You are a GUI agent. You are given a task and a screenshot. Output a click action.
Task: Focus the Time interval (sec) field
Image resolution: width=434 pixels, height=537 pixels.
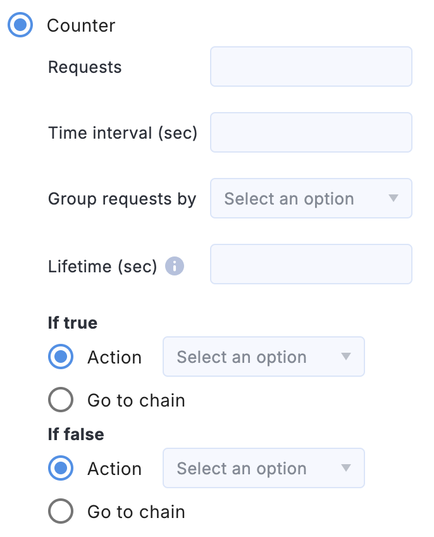[311, 132]
